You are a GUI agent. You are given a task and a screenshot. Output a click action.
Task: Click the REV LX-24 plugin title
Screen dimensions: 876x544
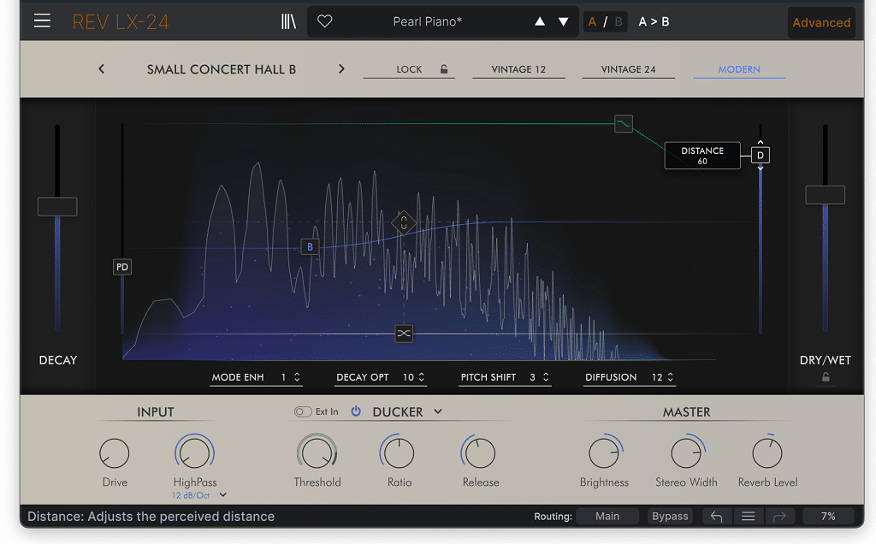[x=120, y=21]
